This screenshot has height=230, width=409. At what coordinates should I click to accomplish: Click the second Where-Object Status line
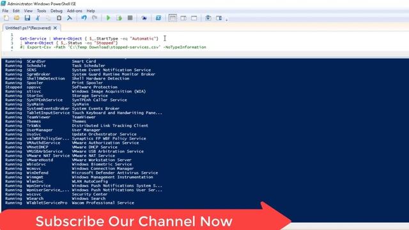pyautogui.click(x=69, y=43)
